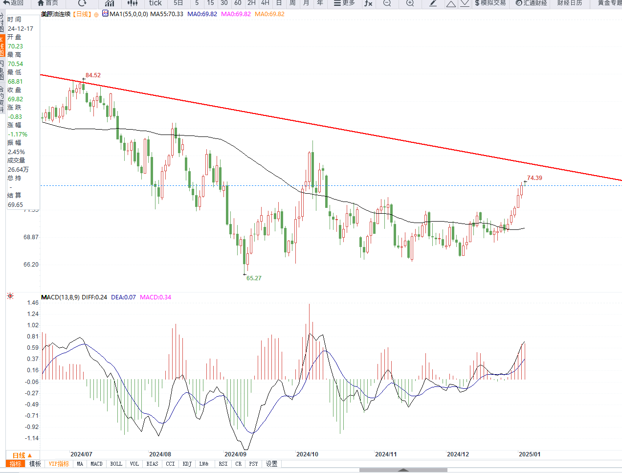Click the 返回 back button
622x473 pixels.
[13, 3]
